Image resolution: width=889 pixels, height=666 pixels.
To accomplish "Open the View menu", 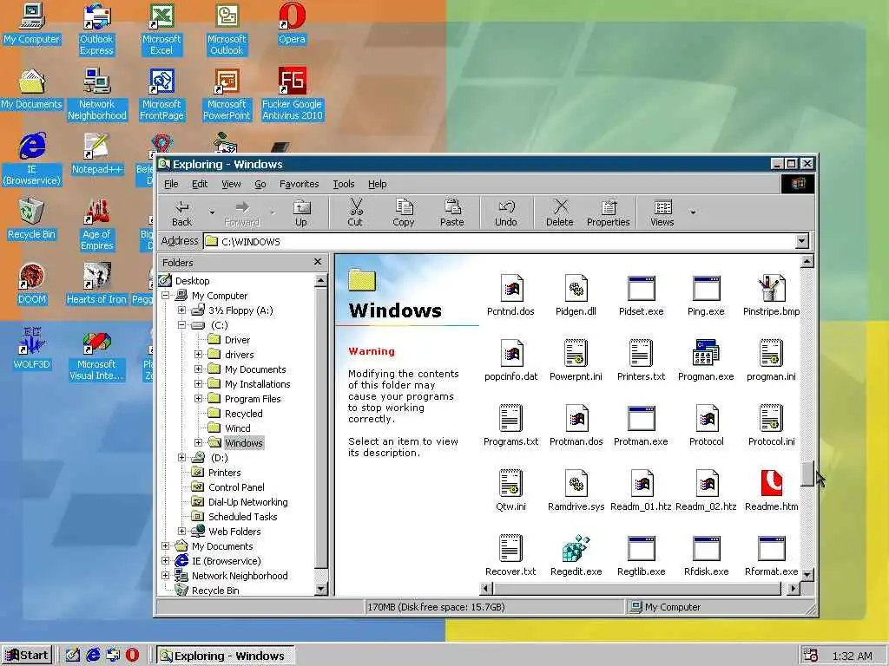I will 231,184.
